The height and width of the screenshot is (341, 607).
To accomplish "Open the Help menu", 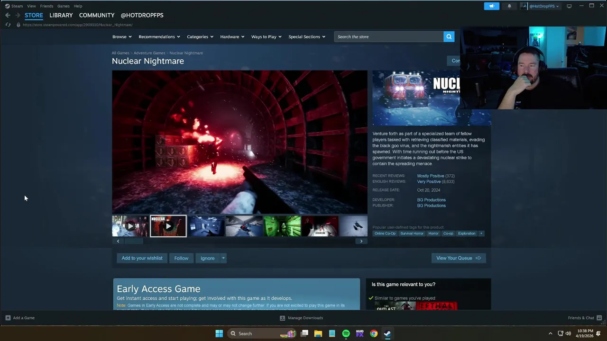I will 78,6.
